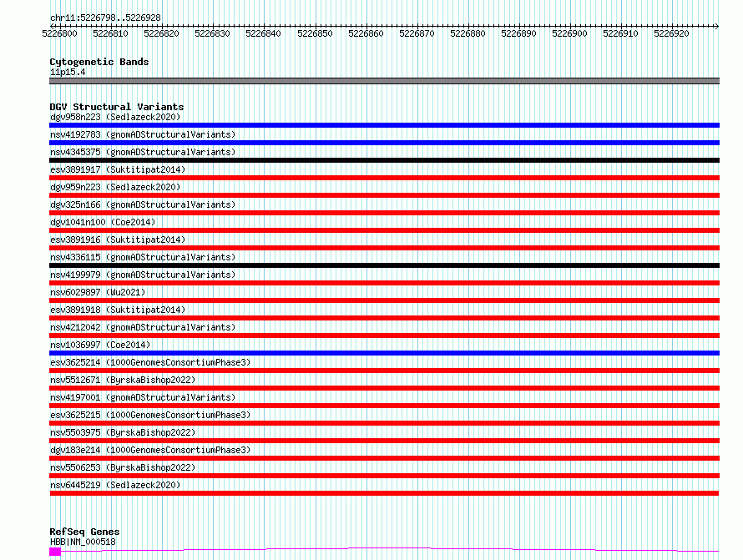Select the nsv1036997 (Coe2014) label
The height and width of the screenshot is (560, 743).
100,345
